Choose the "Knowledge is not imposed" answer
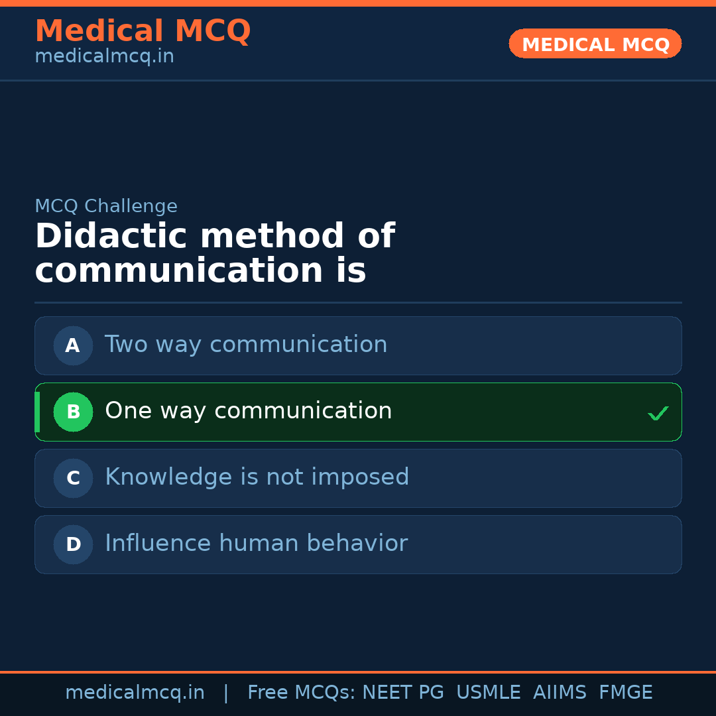The image size is (716, 716). [257, 477]
